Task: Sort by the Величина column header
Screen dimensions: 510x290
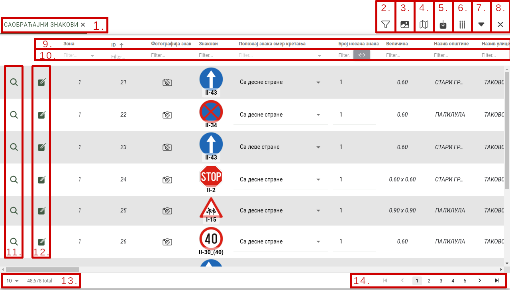Action: 397,44
